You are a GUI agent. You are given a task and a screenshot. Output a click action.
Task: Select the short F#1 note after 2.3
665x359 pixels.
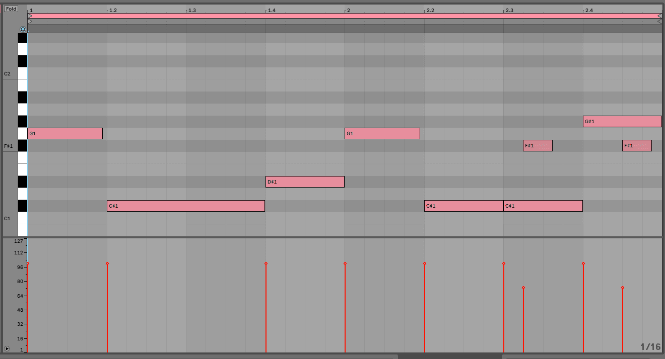tap(538, 145)
